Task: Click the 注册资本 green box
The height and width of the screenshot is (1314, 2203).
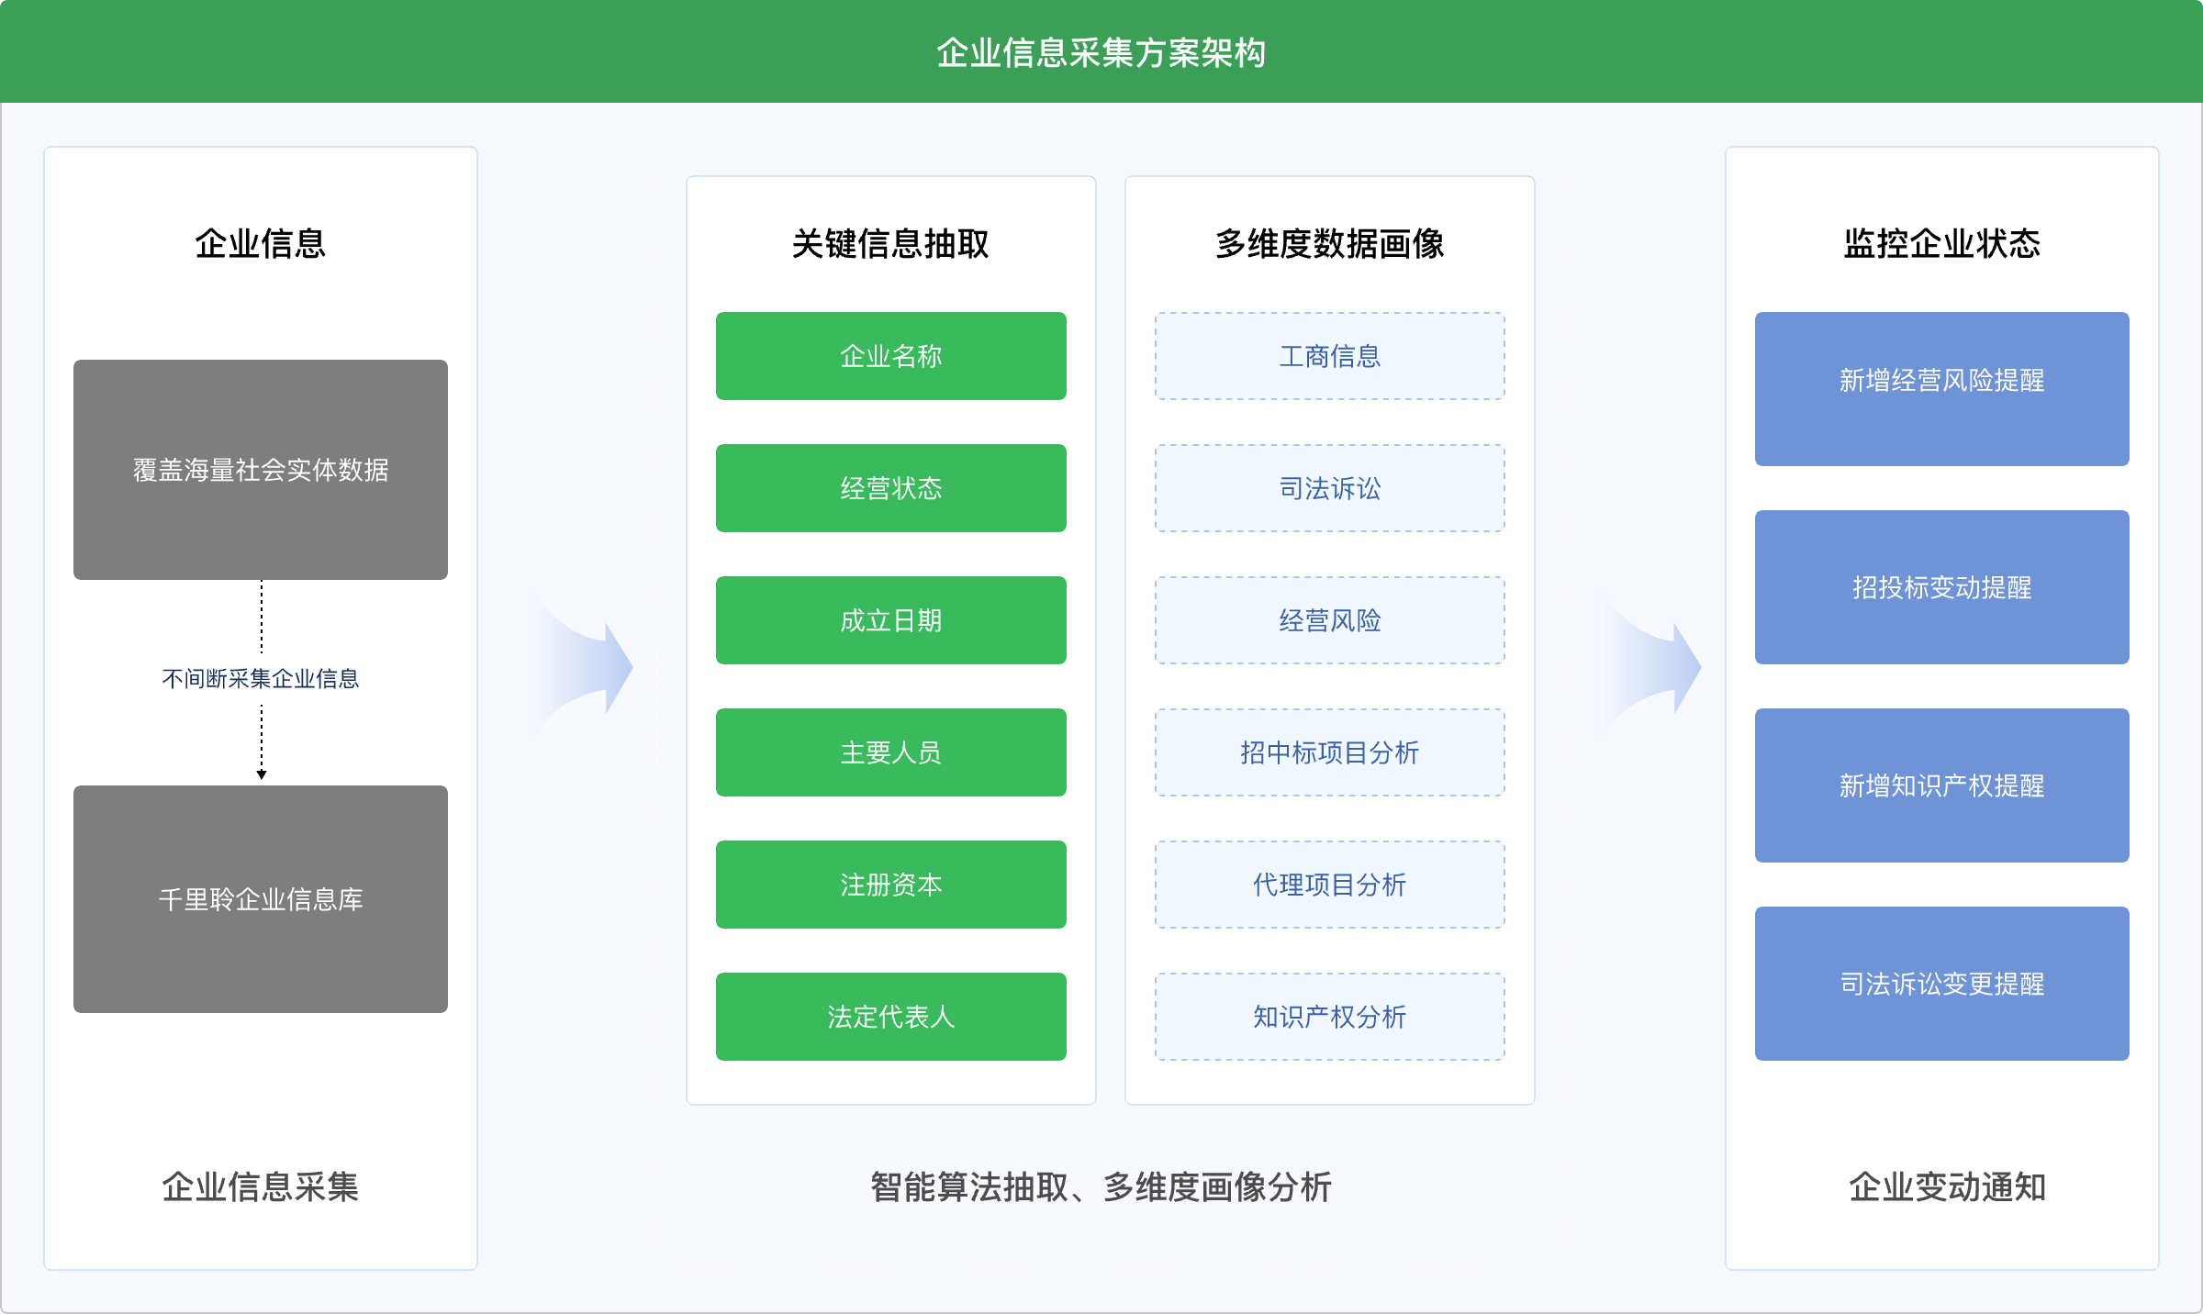Action: 890,885
